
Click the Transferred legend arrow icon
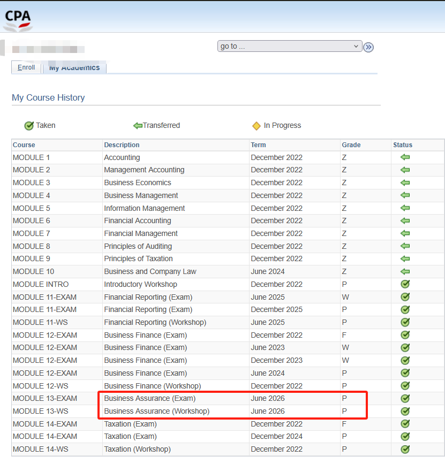click(138, 126)
